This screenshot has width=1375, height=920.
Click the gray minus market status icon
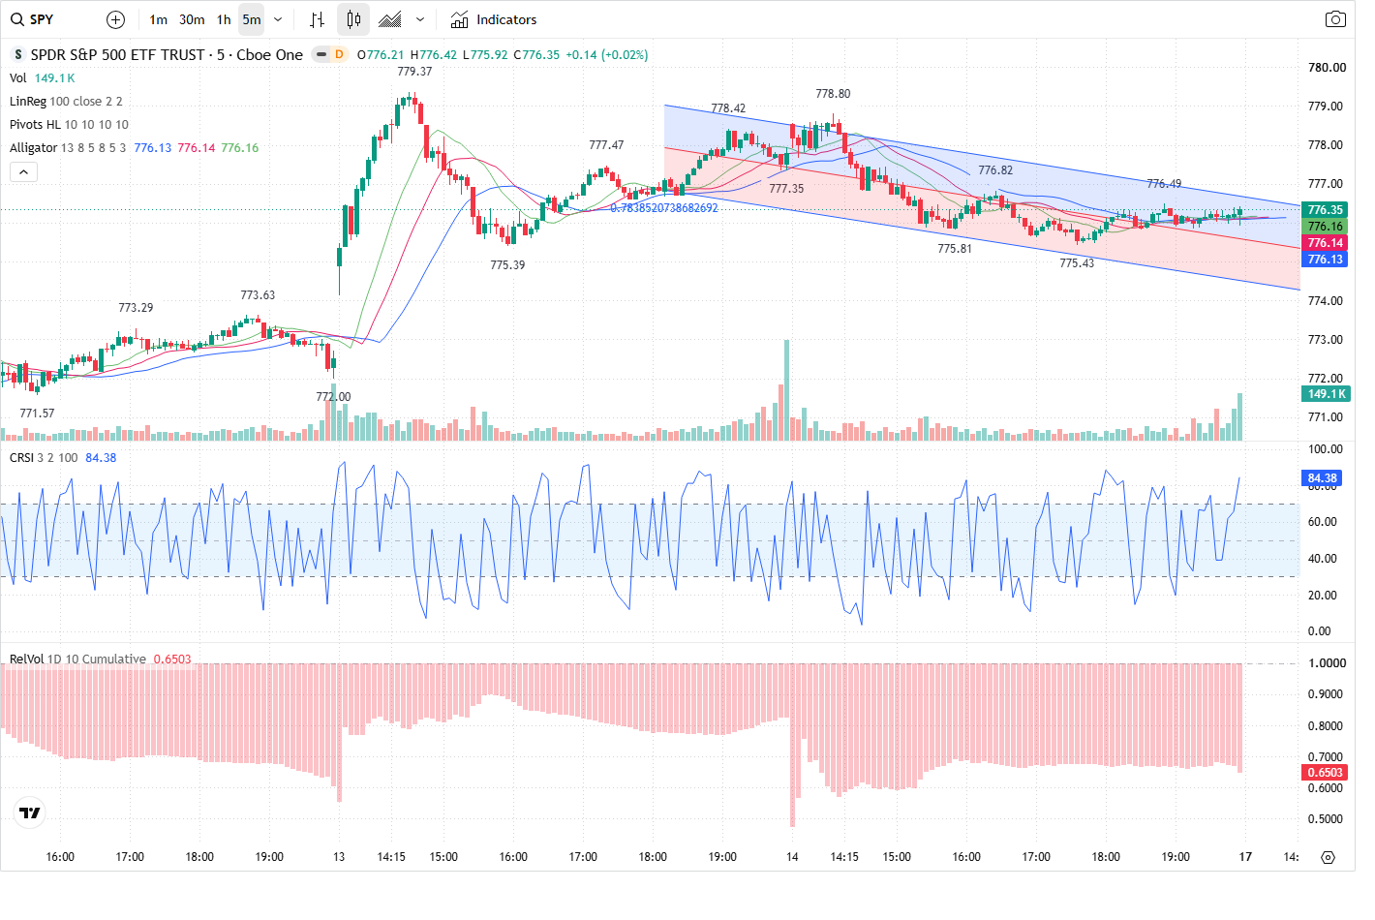pyautogui.click(x=321, y=55)
